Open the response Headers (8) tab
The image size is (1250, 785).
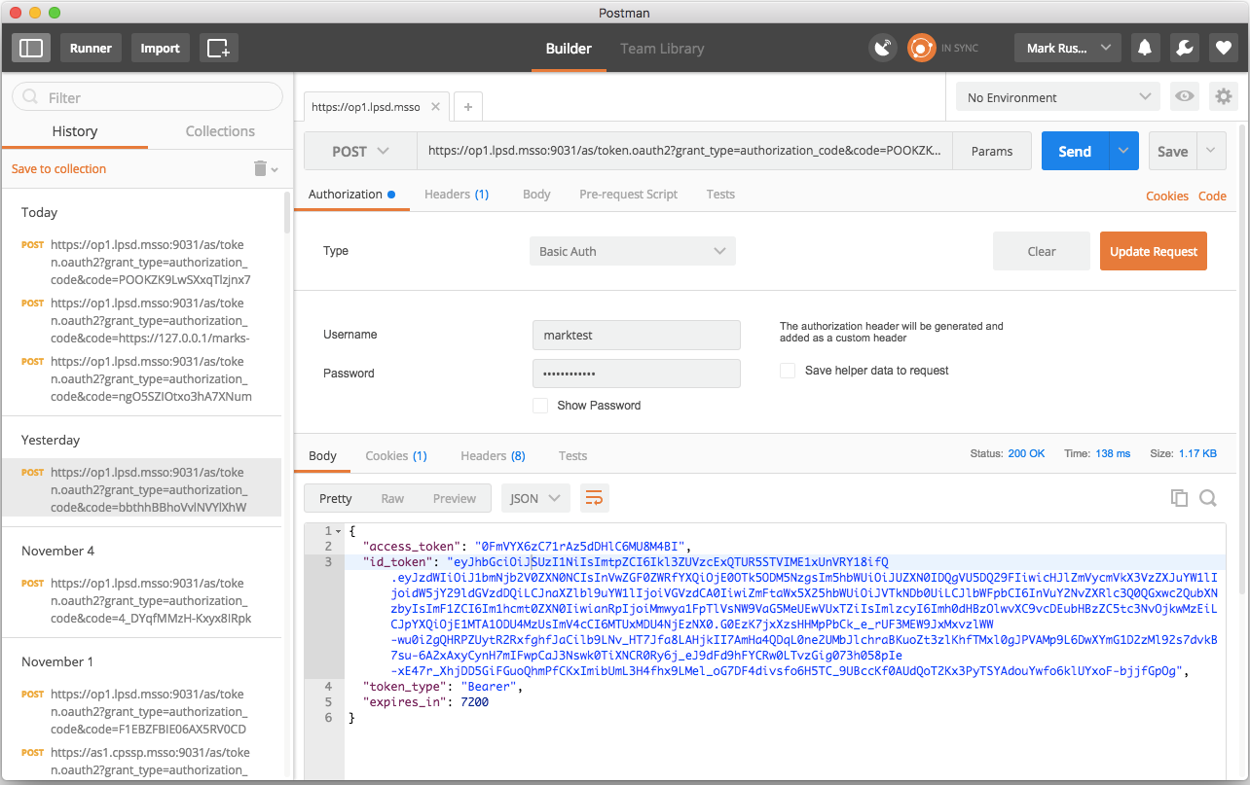coord(493,456)
